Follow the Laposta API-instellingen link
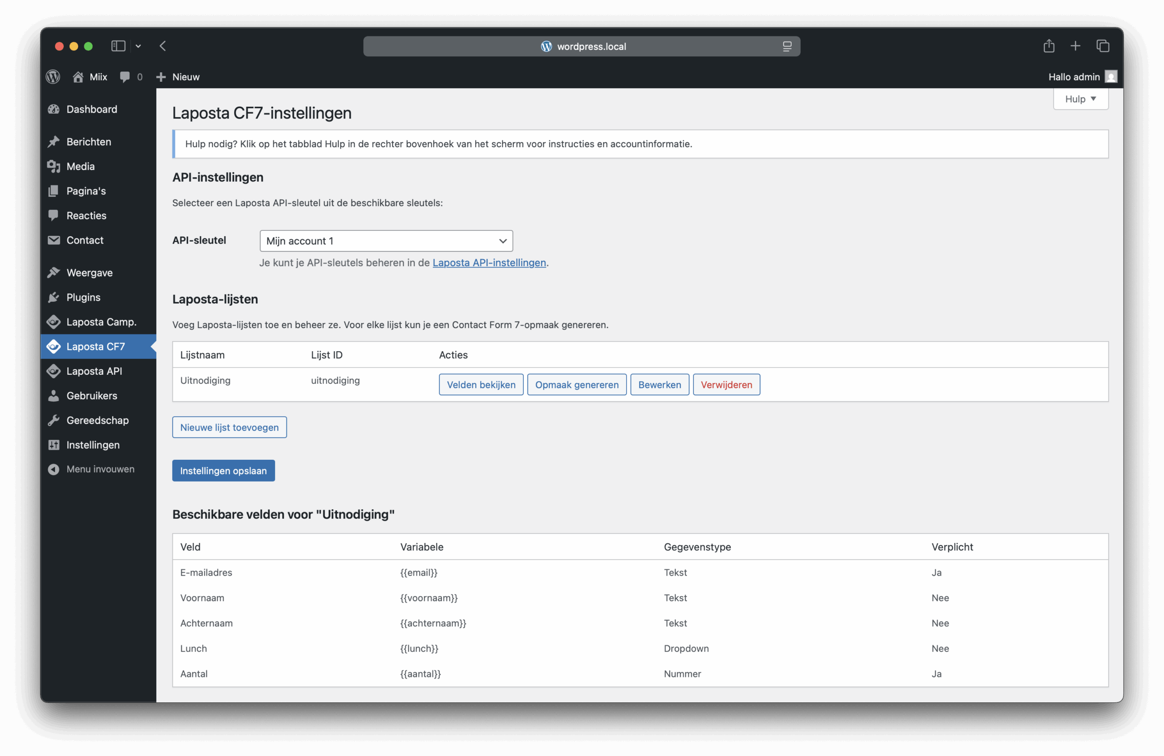 [489, 263]
